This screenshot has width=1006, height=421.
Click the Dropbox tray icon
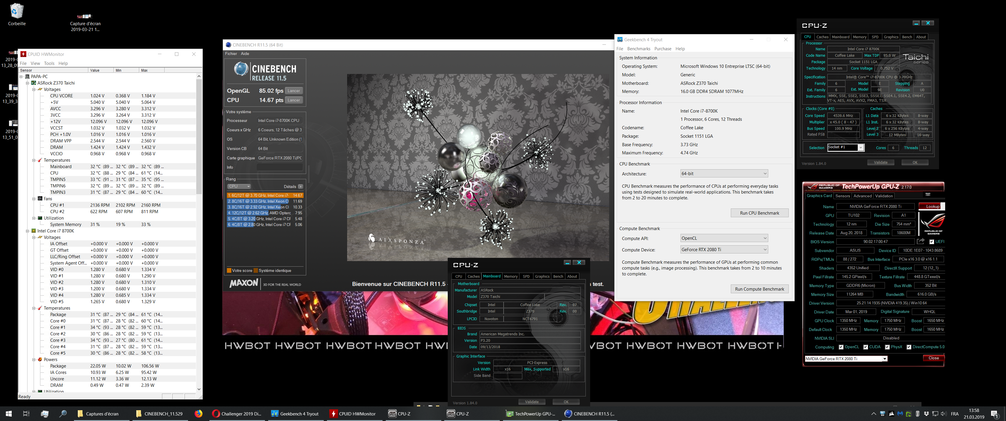pyautogui.click(x=926, y=414)
